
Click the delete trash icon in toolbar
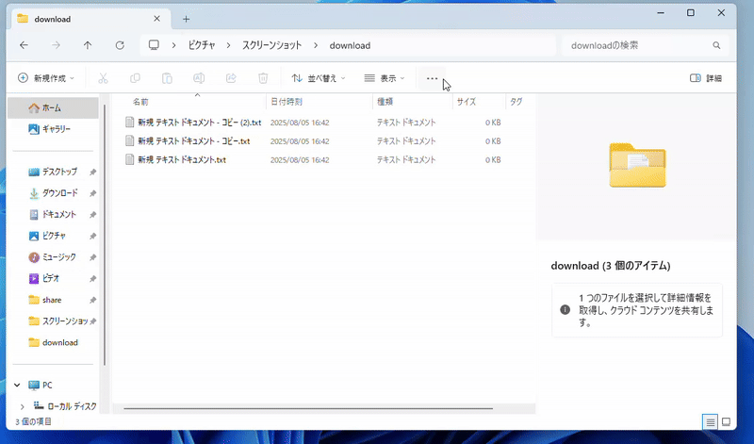pyautogui.click(x=263, y=78)
